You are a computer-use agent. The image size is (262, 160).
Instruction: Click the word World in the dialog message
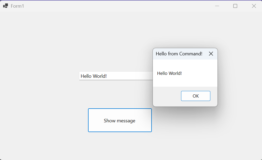175,73
